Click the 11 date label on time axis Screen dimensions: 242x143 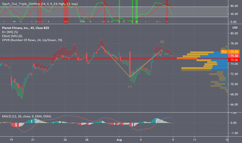point(195,140)
